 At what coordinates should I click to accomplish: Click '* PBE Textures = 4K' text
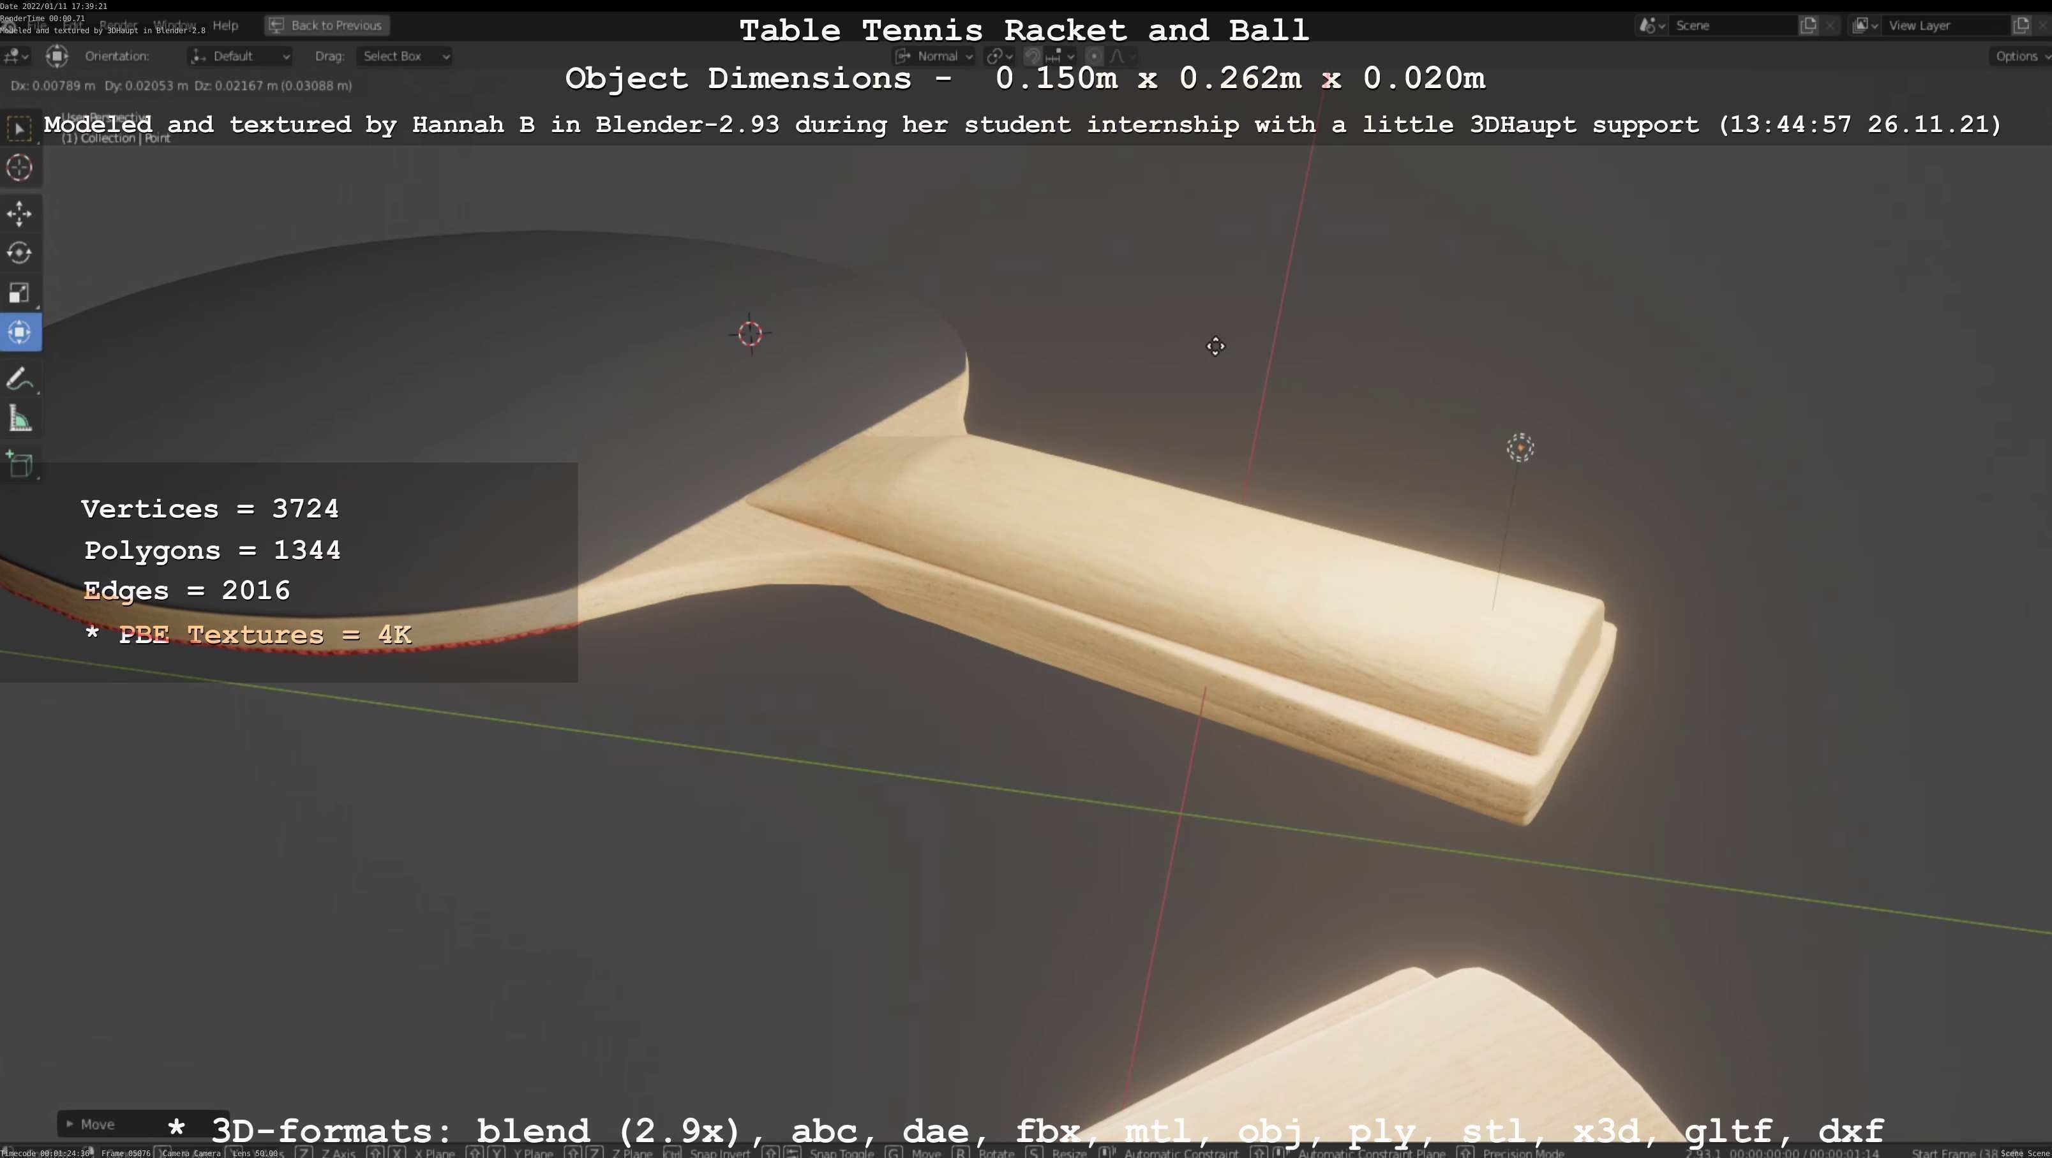(248, 635)
